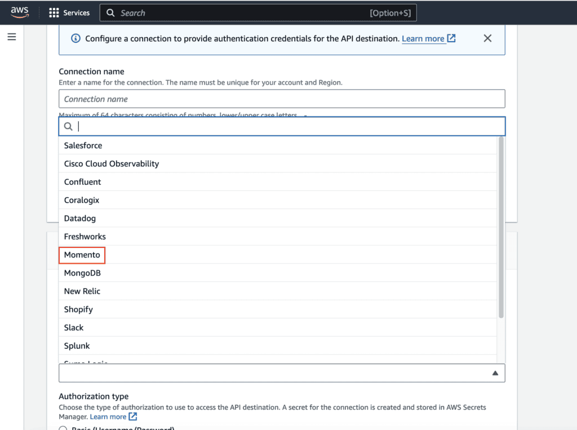The image size is (577, 430).
Task: Click the AWS logo home icon
Action: tap(20, 12)
